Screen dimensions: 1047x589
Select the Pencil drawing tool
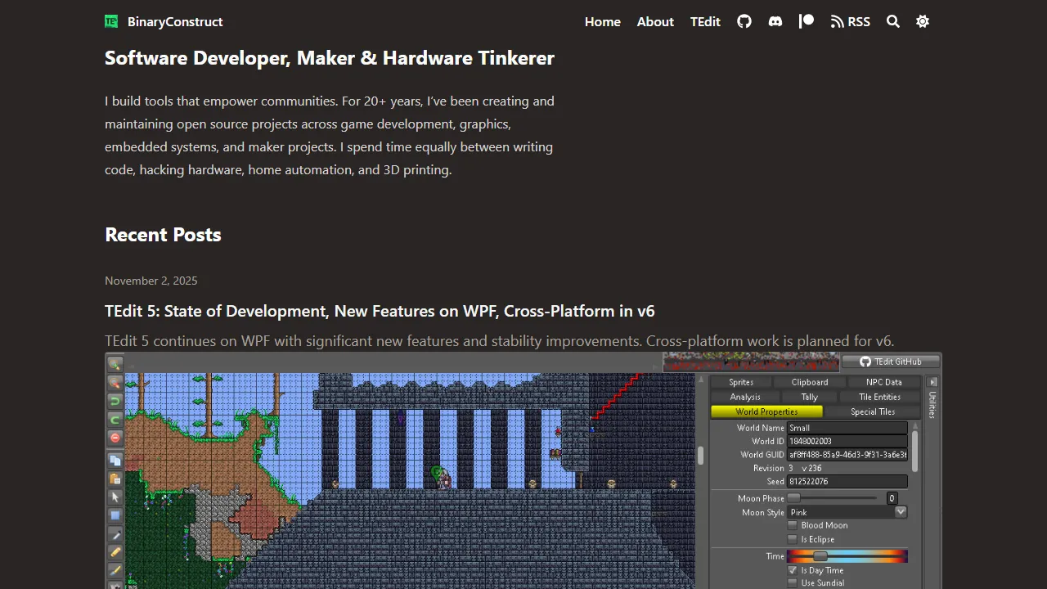115,552
